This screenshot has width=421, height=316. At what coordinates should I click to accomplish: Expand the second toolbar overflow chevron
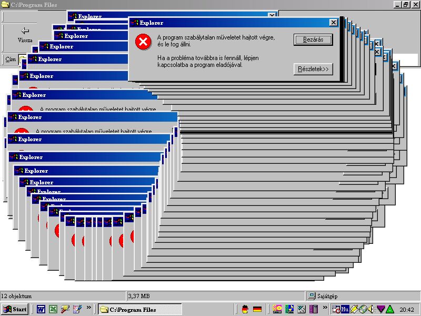[x=325, y=308]
